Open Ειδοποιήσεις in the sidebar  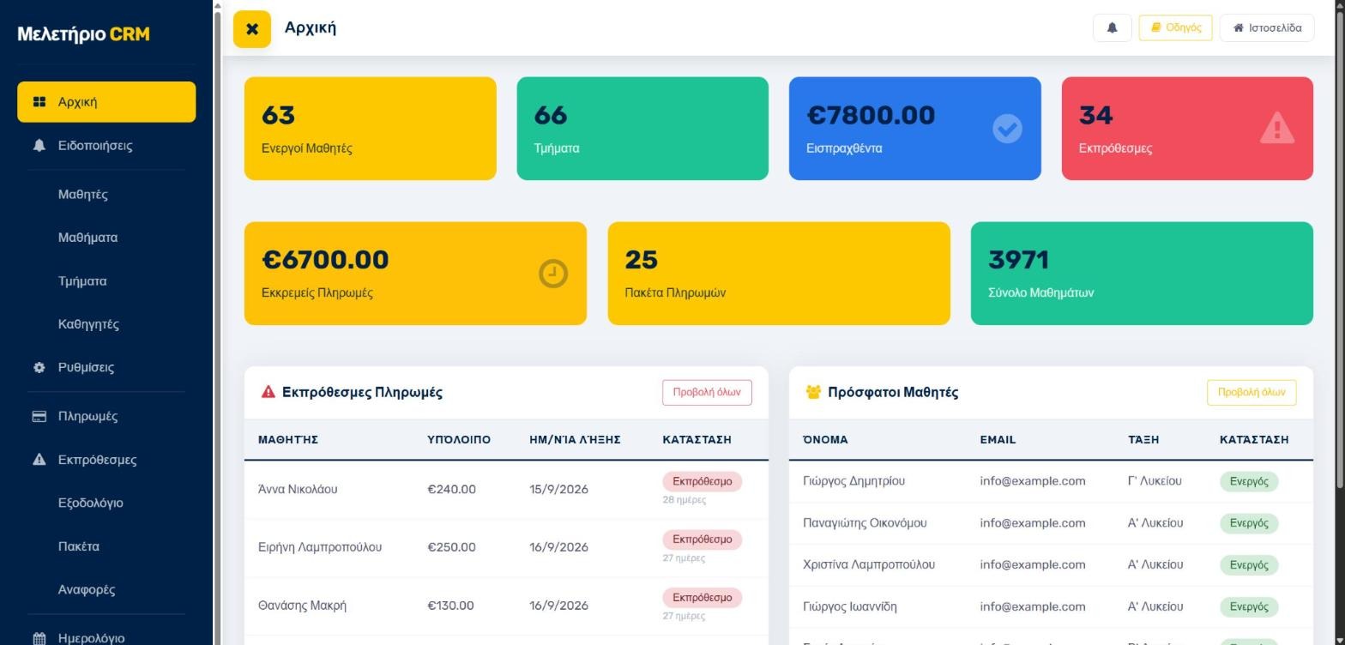(106, 146)
